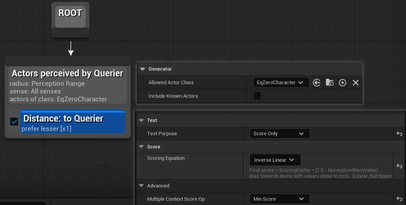The width and height of the screenshot is (406, 205).
Task: Disable the Distance to Querier test checkbox
Action: click(14, 122)
